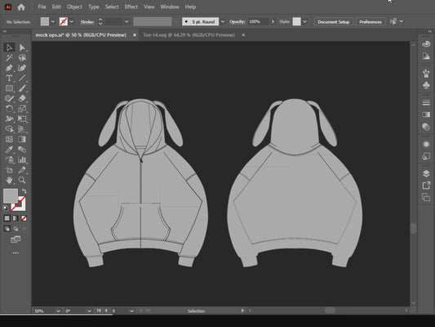Viewport: 435px width, 327px height.
Task: Select the Type tool
Action: 9,78
